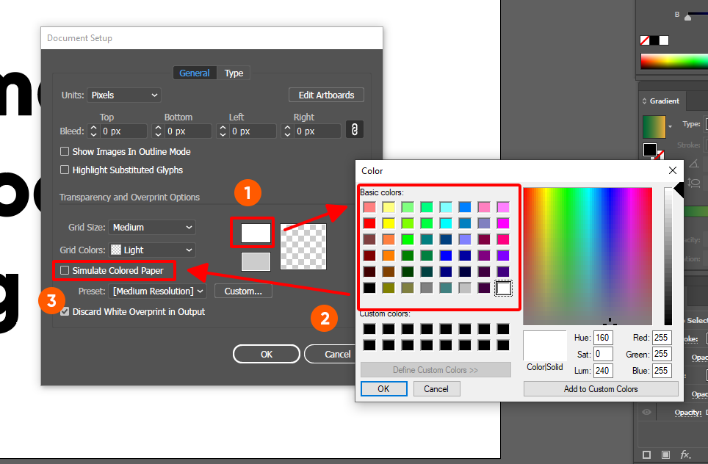
Task: Click the B slider handle
Action: 687,17
